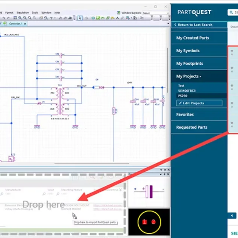Click the Redo arrow icon in toolbar

click(8, 18)
